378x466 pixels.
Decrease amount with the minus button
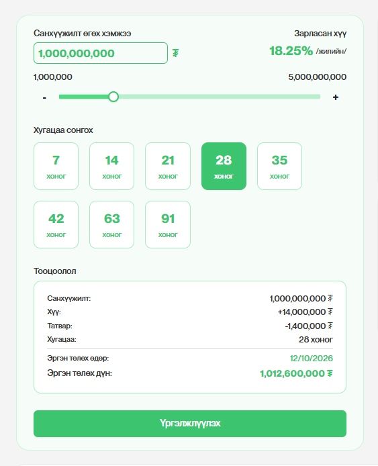coord(44,97)
